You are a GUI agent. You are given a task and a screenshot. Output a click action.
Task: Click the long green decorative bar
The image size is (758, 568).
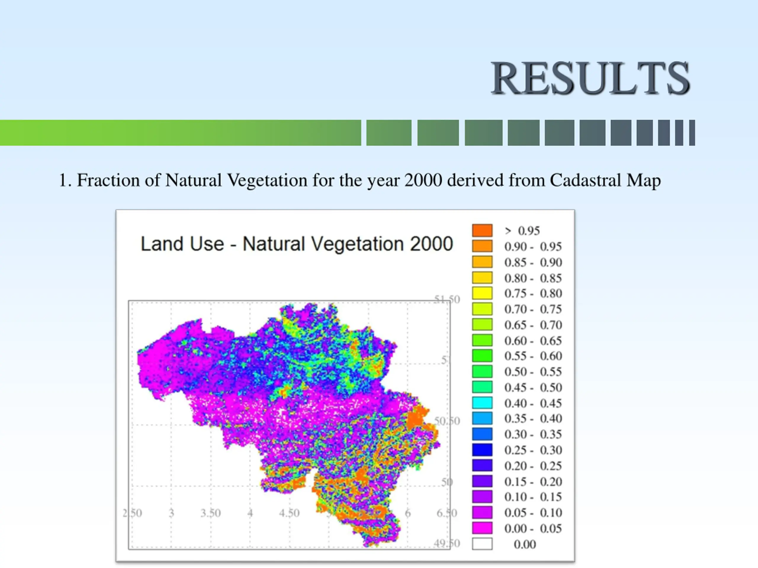coord(181,133)
